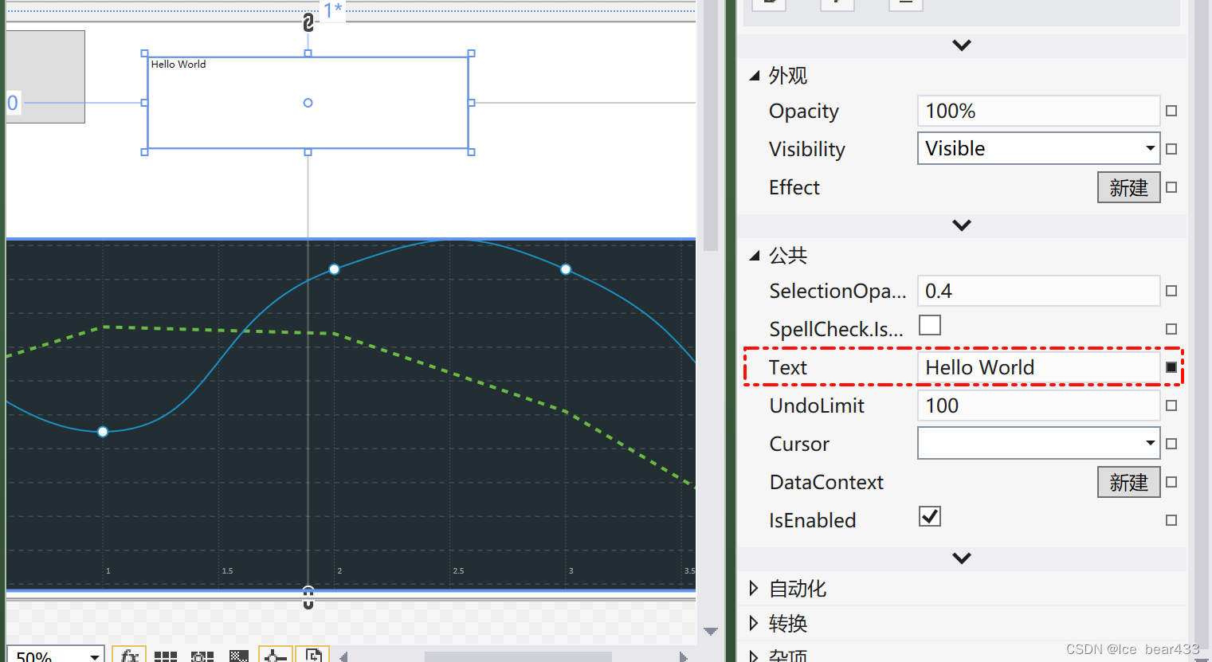Select the blue curve control point near axis value 2
Screen dimensions: 1212x662
coord(335,269)
